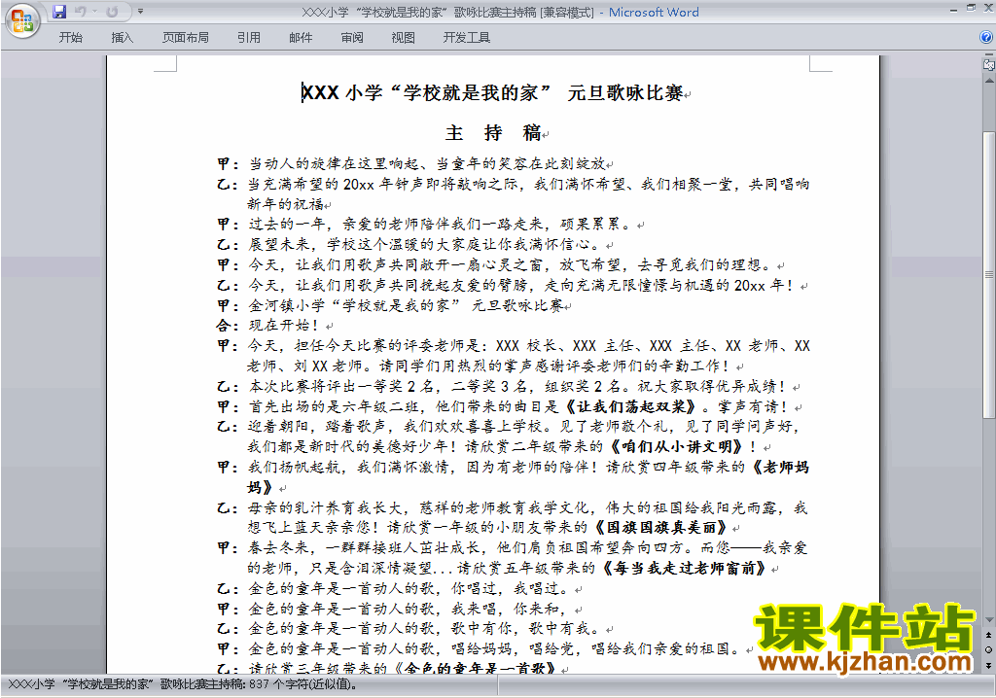Viewport: 996px width, 698px height.
Task: Place cursor in the title line 'XXX 小学'
Action: (x=495, y=92)
